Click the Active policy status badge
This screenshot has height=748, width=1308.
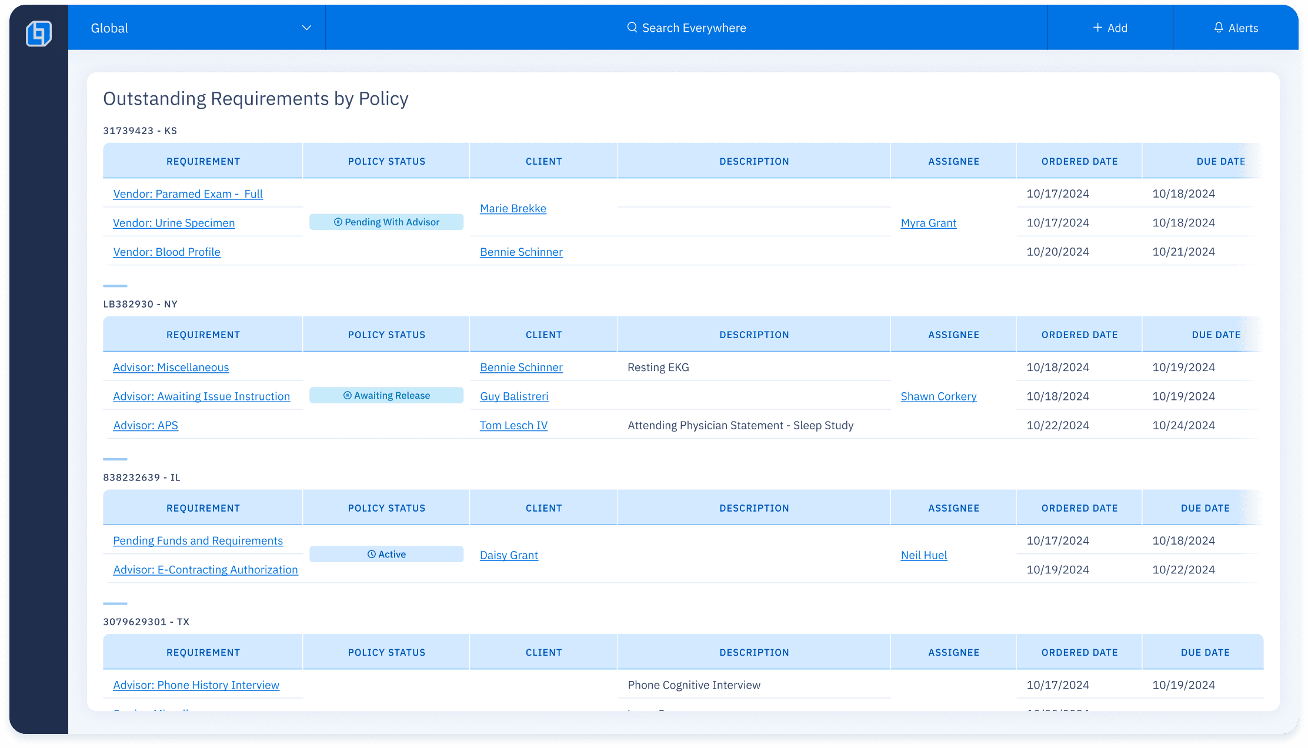point(386,555)
